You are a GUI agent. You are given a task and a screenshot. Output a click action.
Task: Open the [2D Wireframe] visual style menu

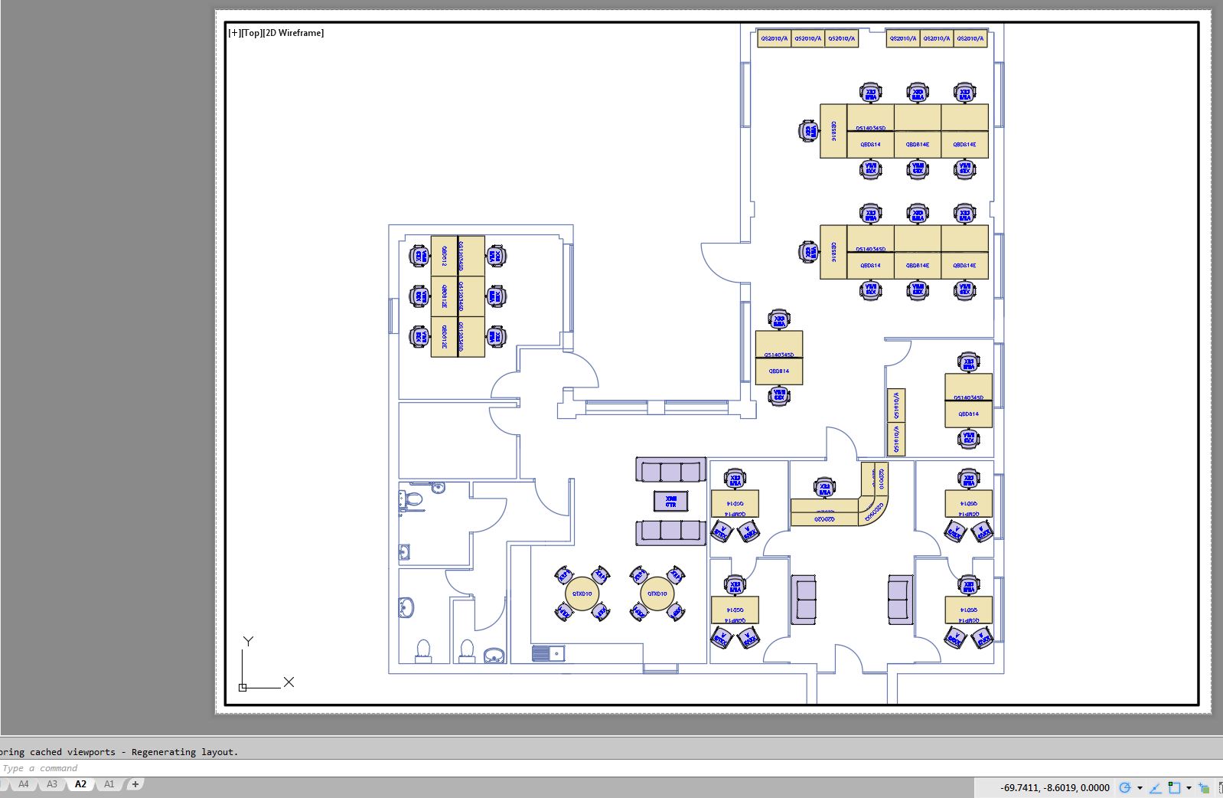point(293,33)
